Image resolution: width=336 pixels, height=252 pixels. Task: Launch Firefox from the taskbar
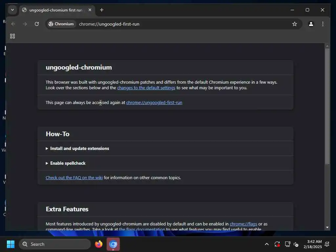99,244
